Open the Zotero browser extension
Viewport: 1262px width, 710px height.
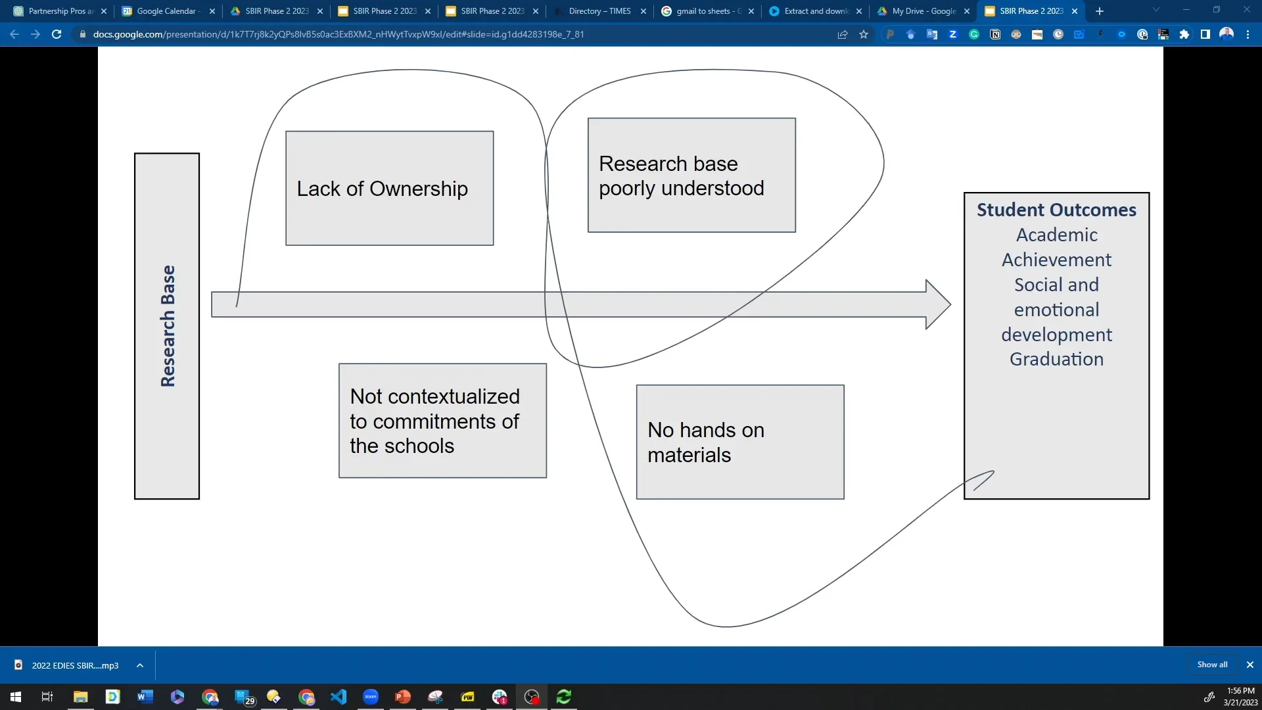pos(953,34)
